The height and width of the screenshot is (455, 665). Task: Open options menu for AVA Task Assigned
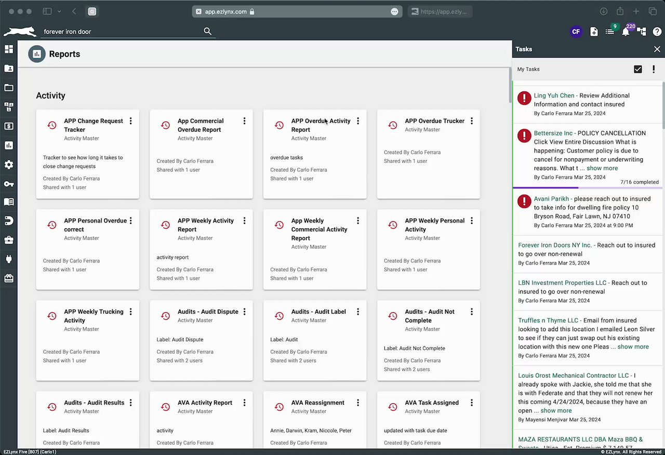click(472, 403)
